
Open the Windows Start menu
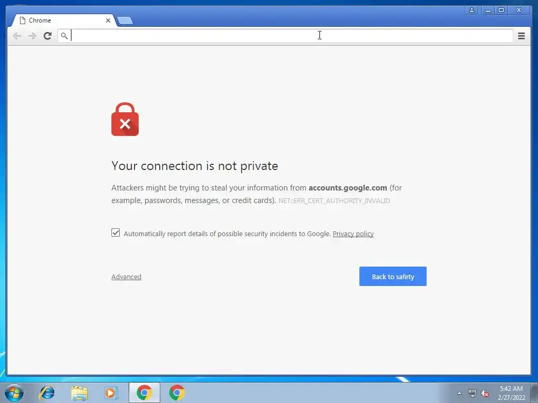pyautogui.click(x=14, y=393)
